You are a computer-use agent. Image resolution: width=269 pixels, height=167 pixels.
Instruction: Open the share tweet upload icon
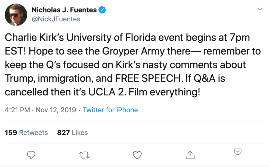(x=189, y=155)
